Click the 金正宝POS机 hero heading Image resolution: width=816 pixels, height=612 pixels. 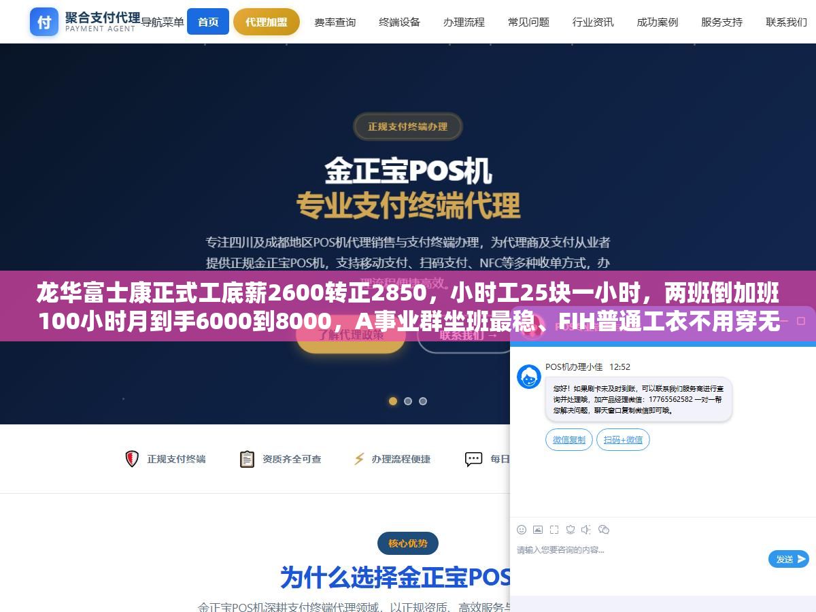click(408, 171)
